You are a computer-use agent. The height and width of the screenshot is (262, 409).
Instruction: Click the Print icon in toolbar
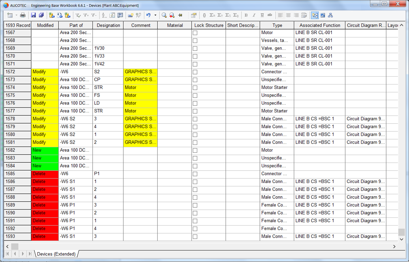(23, 15)
